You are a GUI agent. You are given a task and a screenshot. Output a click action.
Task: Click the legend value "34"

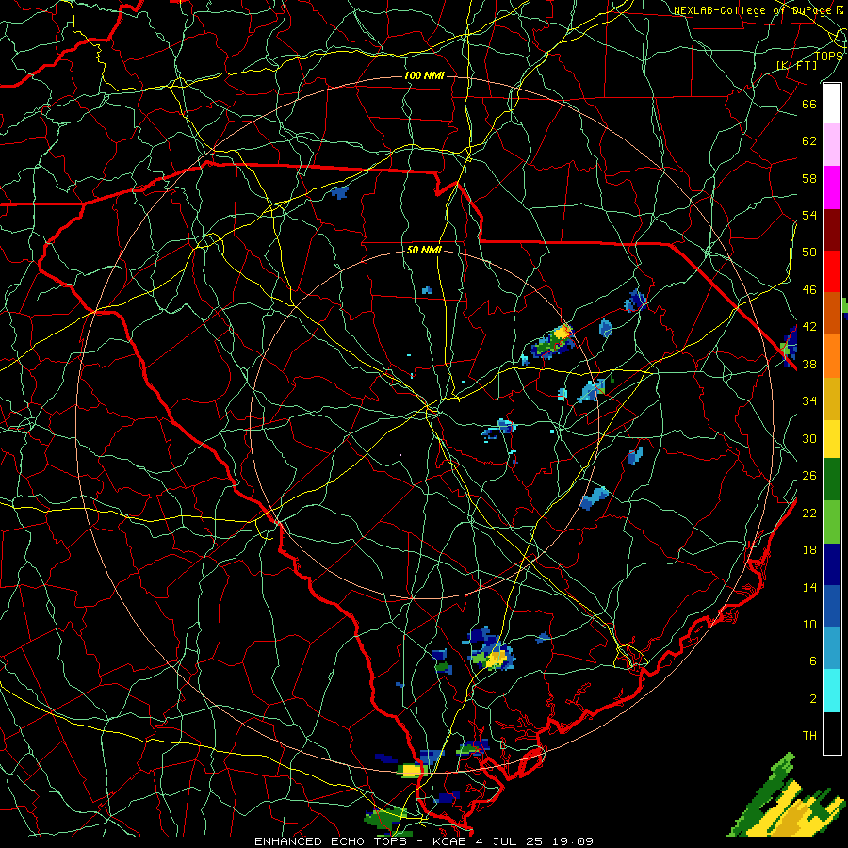click(809, 401)
